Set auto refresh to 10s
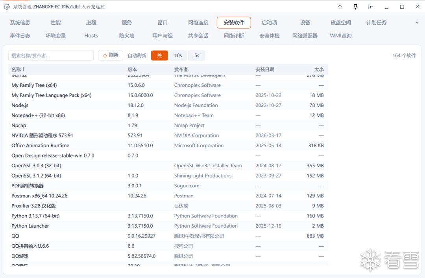Image resolution: width=425 pixels, height=278 pixels. click(178, 55)
